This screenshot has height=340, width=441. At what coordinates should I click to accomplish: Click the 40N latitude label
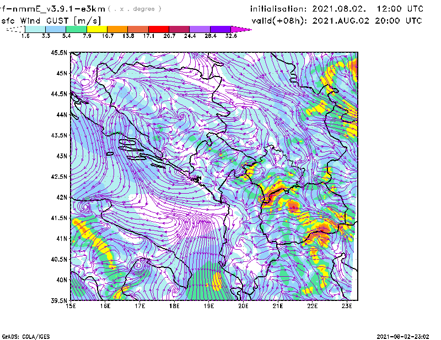pos(62,280)
